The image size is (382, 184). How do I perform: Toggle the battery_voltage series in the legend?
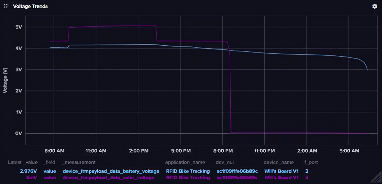pyautogui.click(x=111, y=171)
